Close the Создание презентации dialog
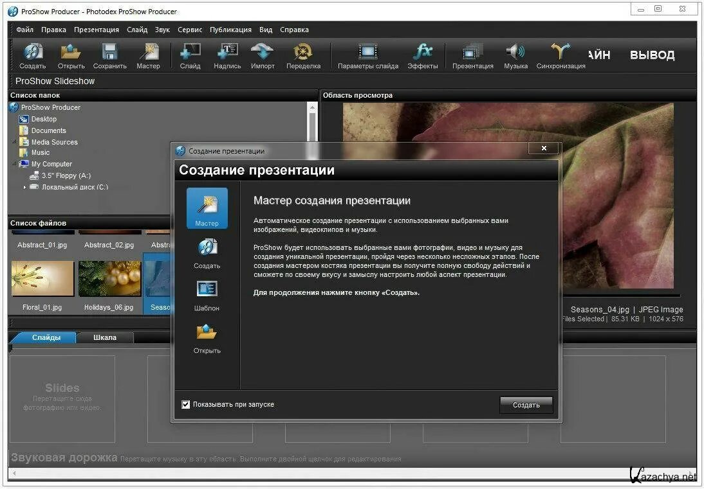Viewport: 704px width, 489px height. pos(543,148)
